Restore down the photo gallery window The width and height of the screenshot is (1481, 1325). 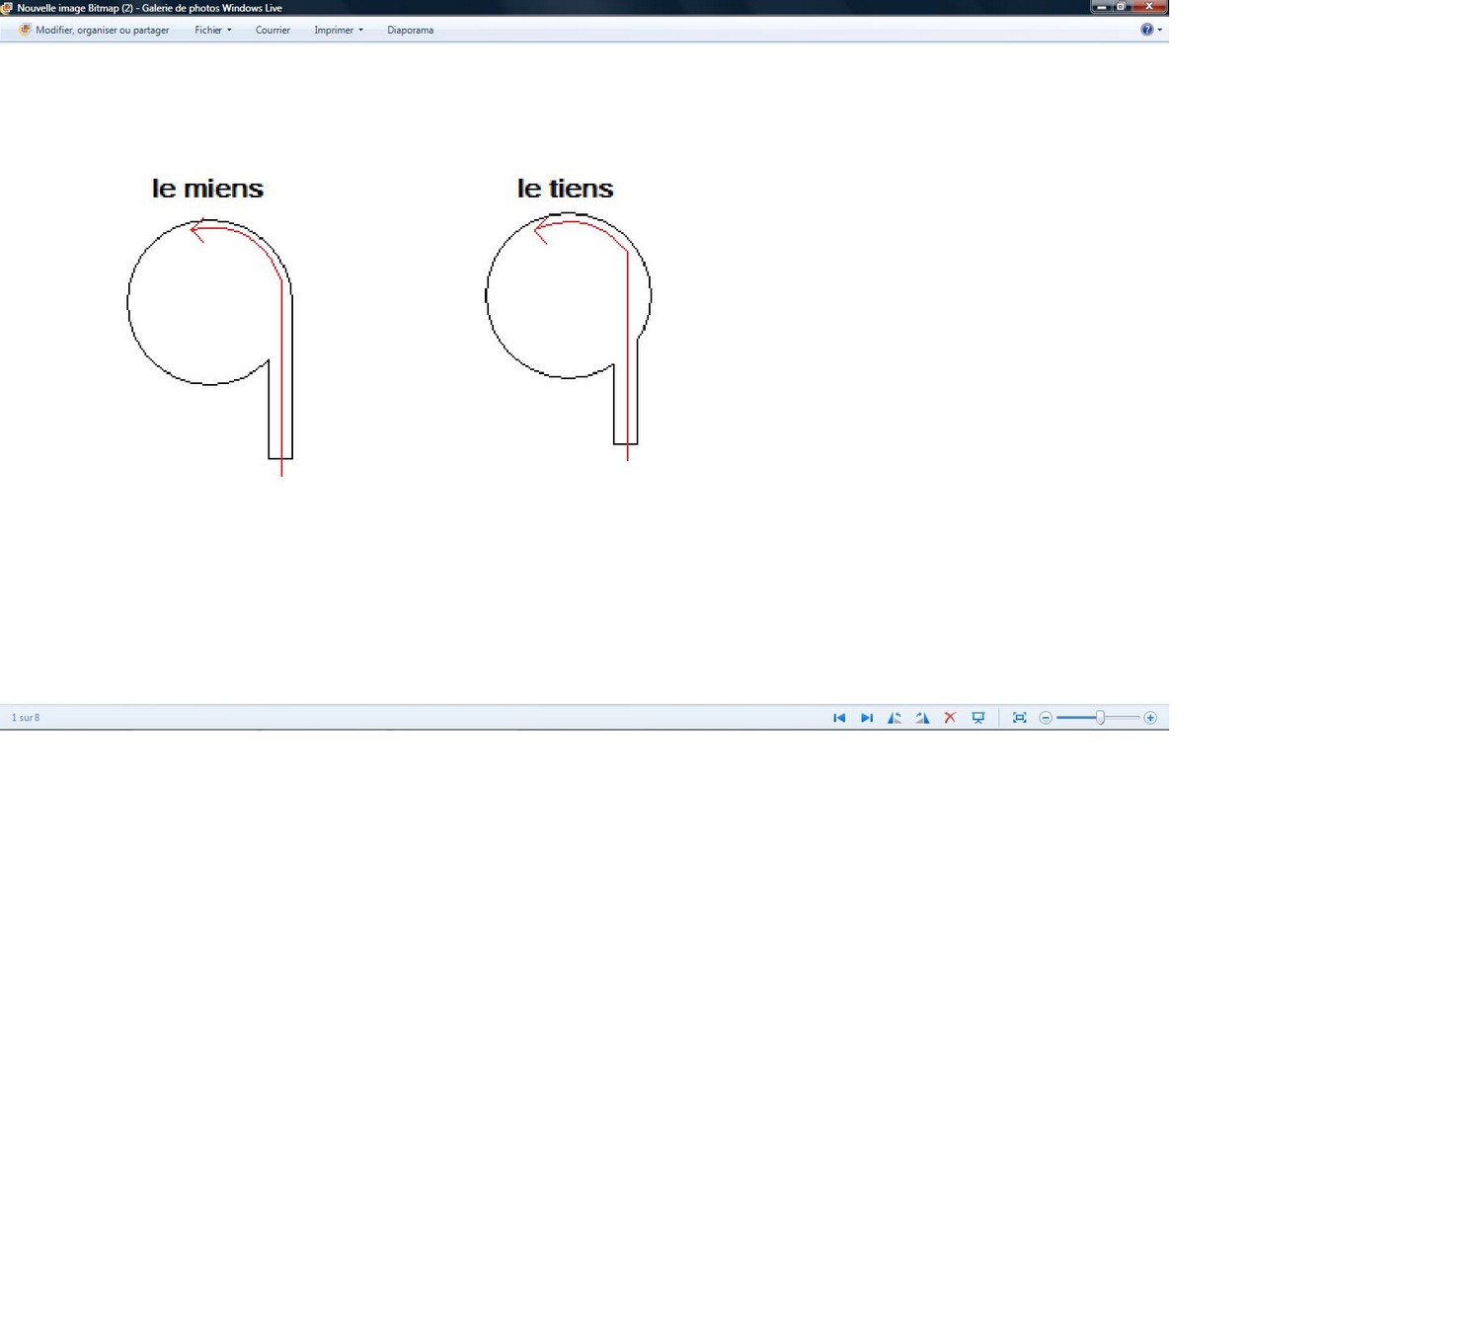[1122, 7]
